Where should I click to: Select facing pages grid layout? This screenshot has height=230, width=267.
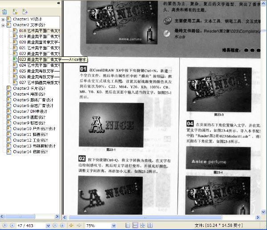click(142, 226)
